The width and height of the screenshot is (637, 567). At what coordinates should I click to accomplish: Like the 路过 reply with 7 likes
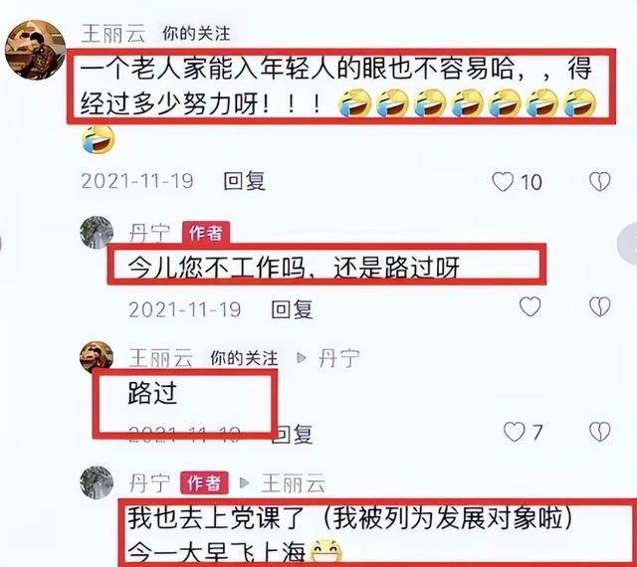coord(514,432)
